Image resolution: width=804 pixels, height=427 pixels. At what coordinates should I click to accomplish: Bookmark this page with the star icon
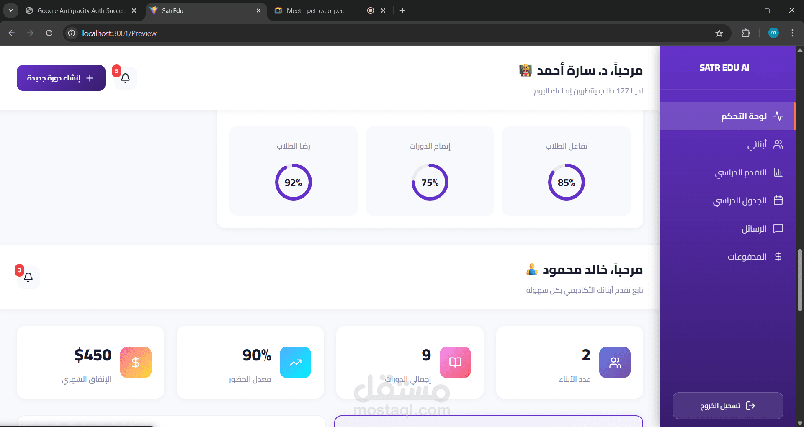pyautogui.click(x=719, y=33)
